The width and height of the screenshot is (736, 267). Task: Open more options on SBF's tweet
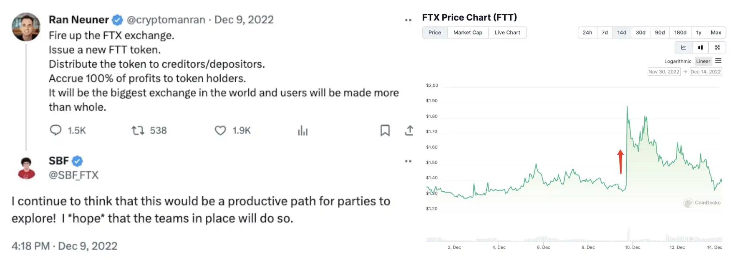tap(408, 161)
